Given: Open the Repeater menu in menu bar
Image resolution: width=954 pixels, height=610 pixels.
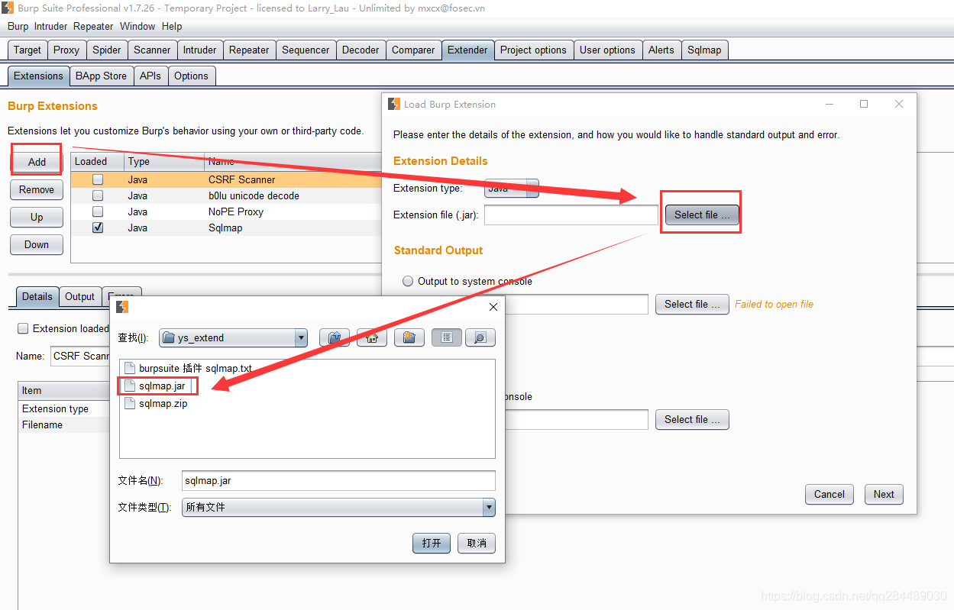Looking at the screenshot, I should click(93, 26).
